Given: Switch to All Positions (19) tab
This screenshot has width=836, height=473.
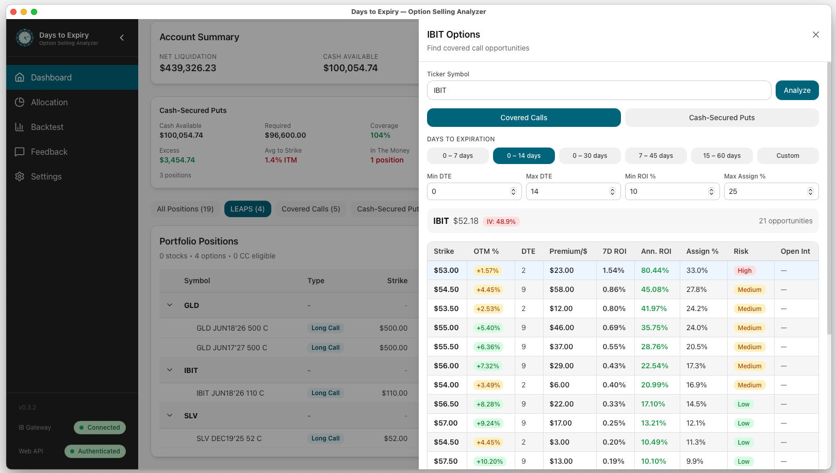Looking at the screenshot, I should click(x=185, y=209).
